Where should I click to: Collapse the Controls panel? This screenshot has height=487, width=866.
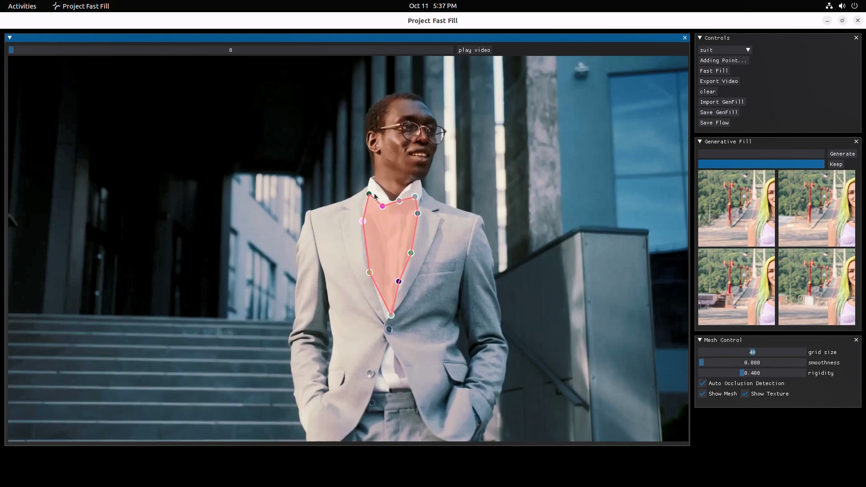point(700,38)
